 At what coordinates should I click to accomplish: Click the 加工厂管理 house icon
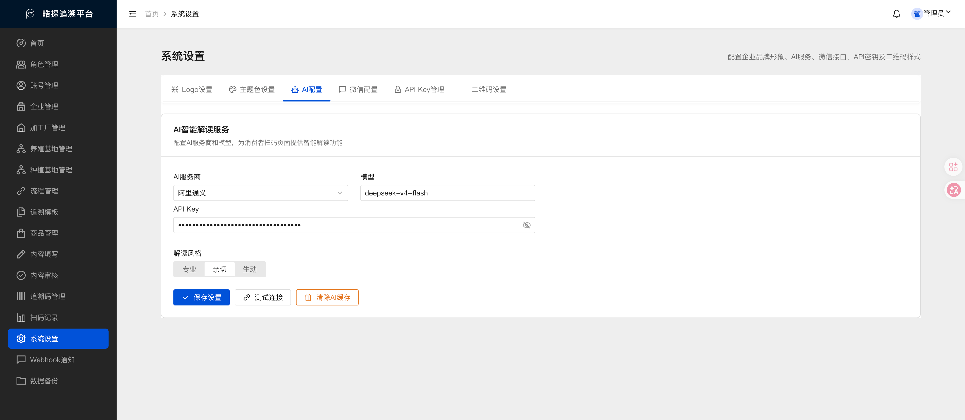pyautogui.click(x=21, y=128)
